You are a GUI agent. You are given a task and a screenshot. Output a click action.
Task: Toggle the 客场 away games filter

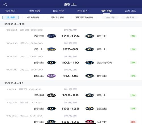[130, 17]
